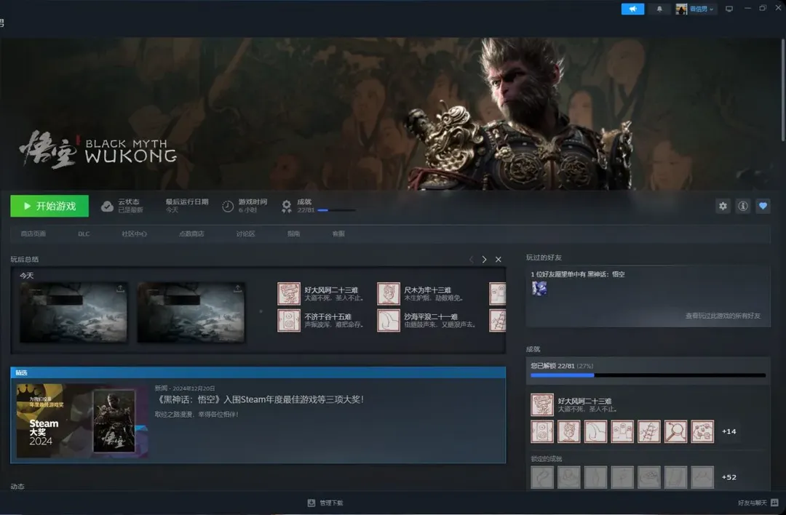The width and height of the screenshot is (786, 515).
Task: Click the 您已解锁 22/81 progress bar
Action: 648,375
